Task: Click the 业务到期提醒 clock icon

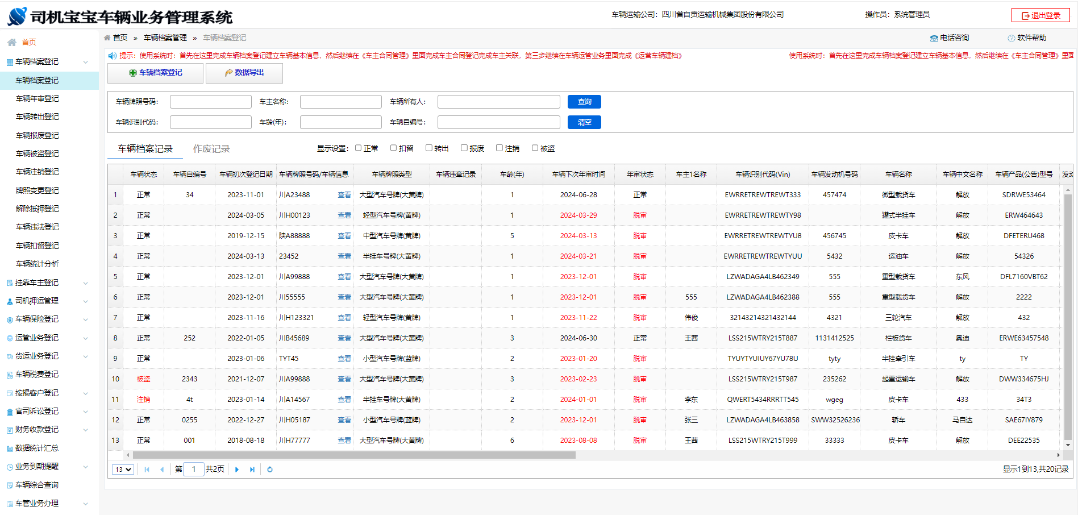Action: 10,467
